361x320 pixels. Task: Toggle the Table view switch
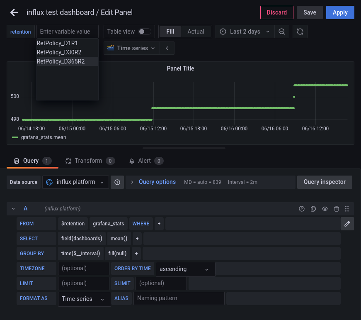(x=145, y=31)
